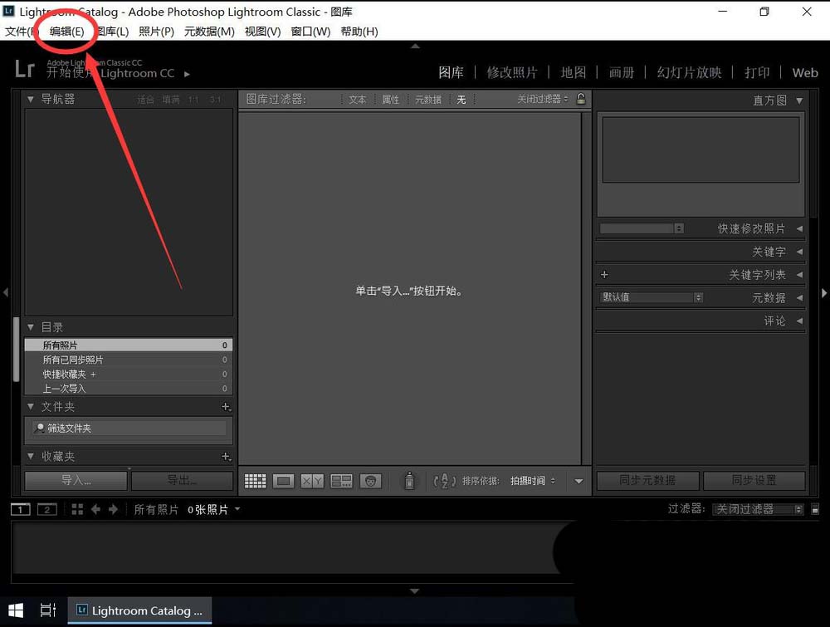Click the lock icon in the 图库过滤器 bar

click(x=581, y=99)
